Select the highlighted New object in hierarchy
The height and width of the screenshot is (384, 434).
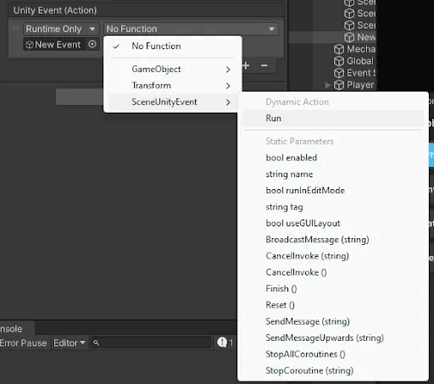coord(366,37)
